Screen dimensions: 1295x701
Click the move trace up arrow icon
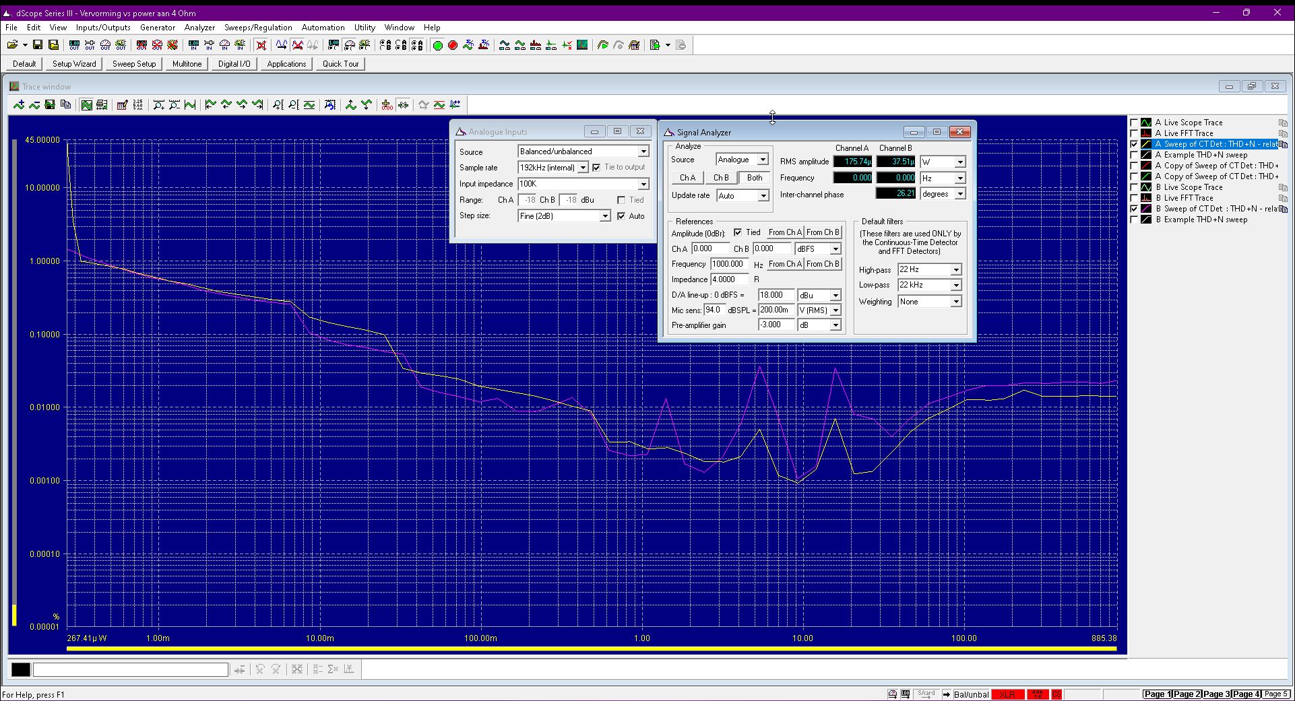click(x=350, y=104)
